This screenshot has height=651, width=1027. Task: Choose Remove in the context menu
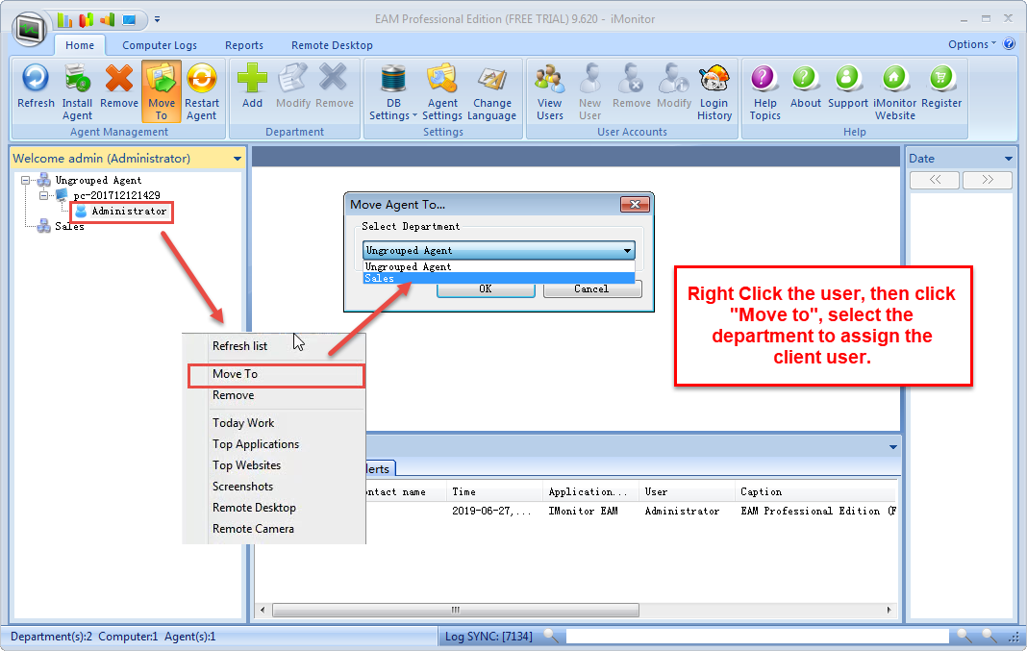[x=233, y=395]
